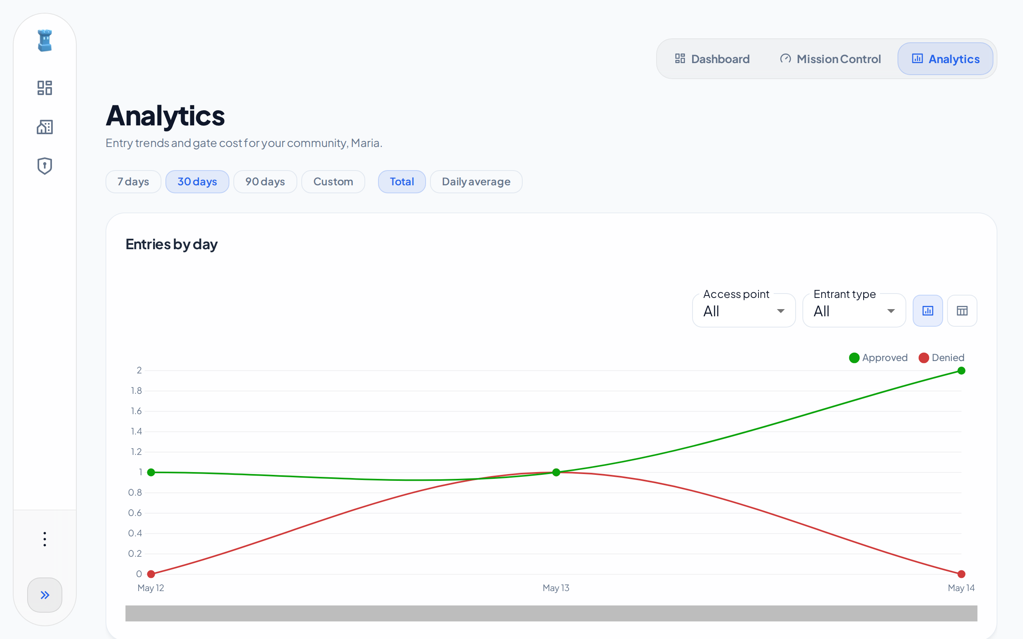Click the 'May 13' axis label
1023x639 pixels.
[x=556, y=588]
